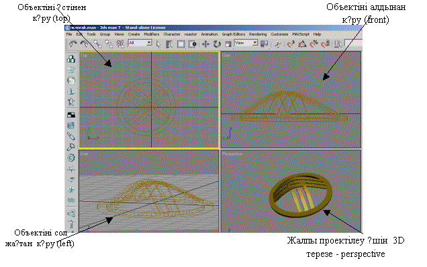Open the Modifiers menu
The image size is (427, 267).
[152, 34]
